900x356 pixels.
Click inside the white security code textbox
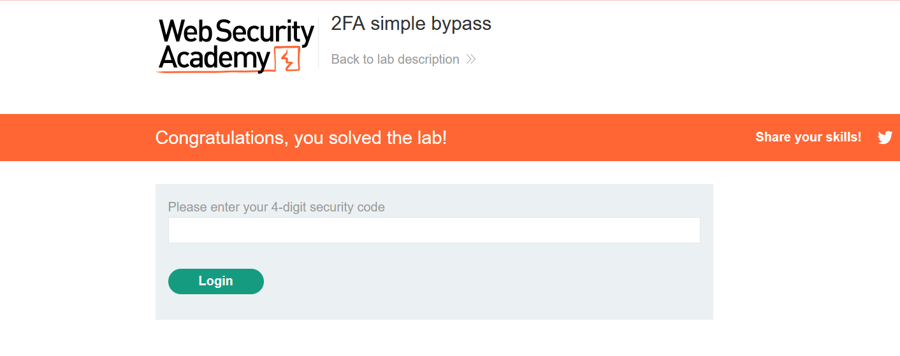[433, 230]
